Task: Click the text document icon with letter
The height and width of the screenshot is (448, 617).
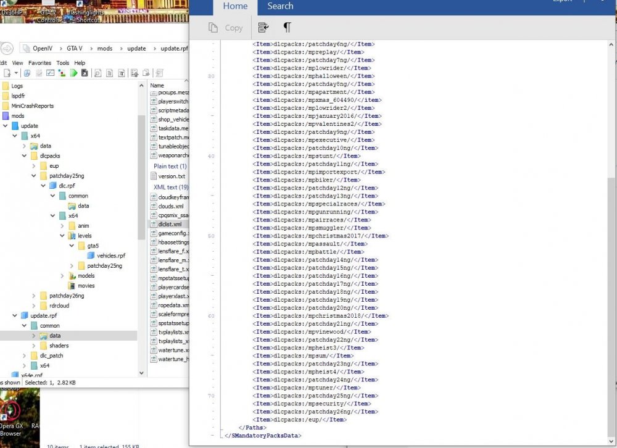Action: [122, 73]
